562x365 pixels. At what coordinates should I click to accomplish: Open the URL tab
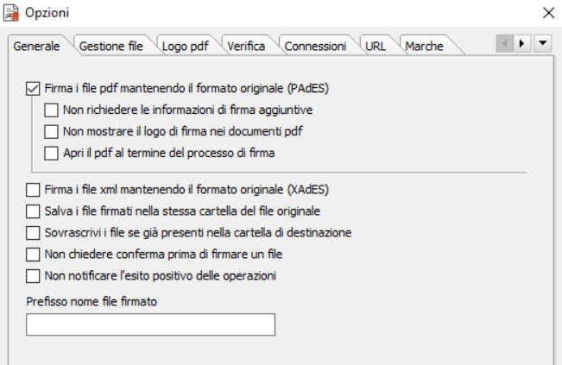pyautogui.click(x=376, y=47)
